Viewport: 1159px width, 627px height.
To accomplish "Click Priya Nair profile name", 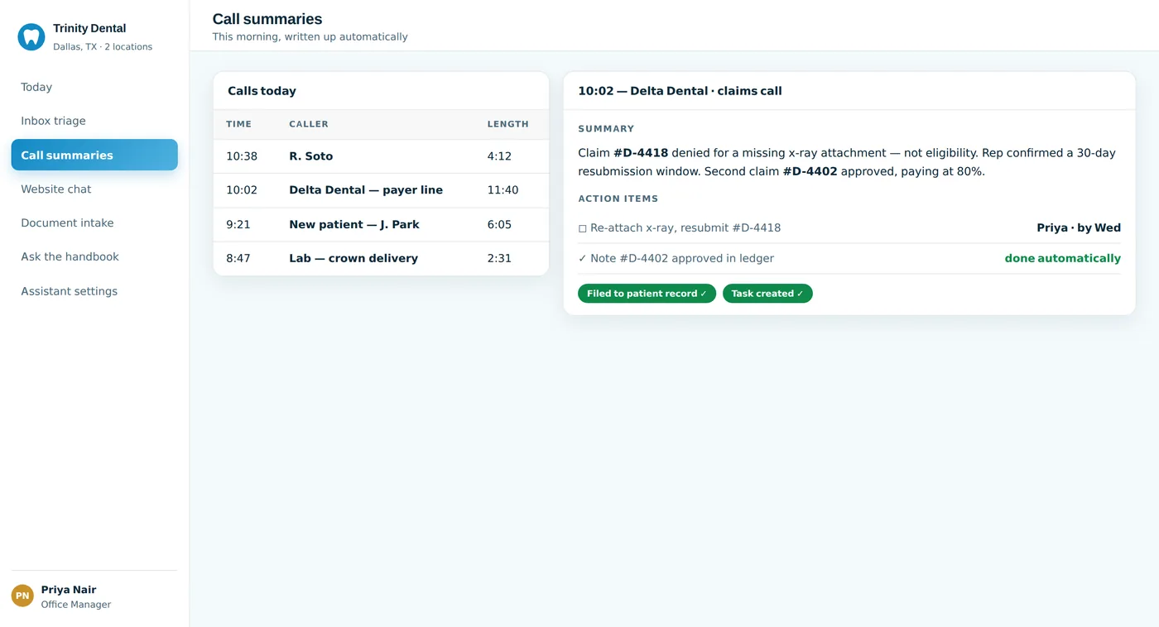I will click(x=69, y=590).
